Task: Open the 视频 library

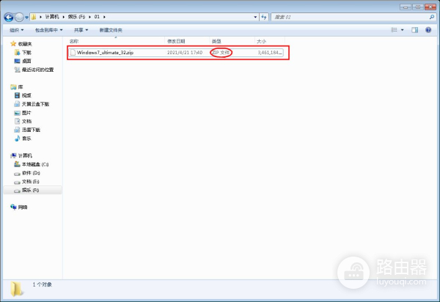Action: 23,95
